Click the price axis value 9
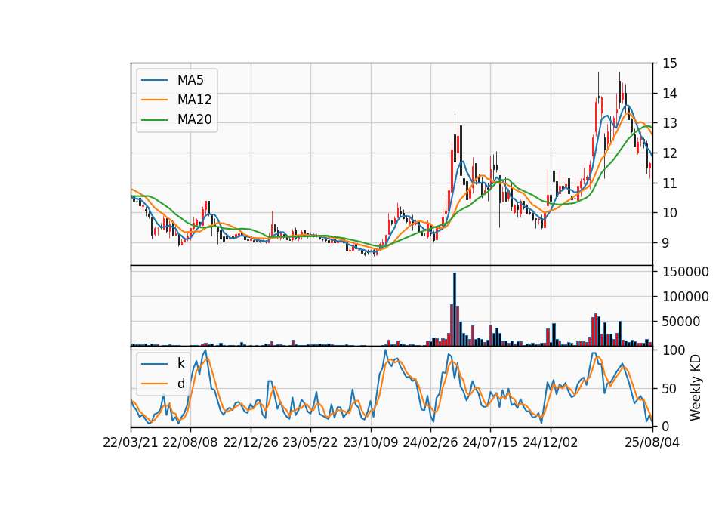The width and height of the screenshot is (725, 521). point(666,243)
